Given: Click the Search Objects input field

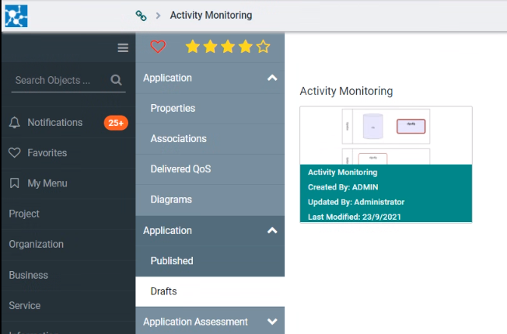Looking at the screenshot, I should (x=60, y=80).
